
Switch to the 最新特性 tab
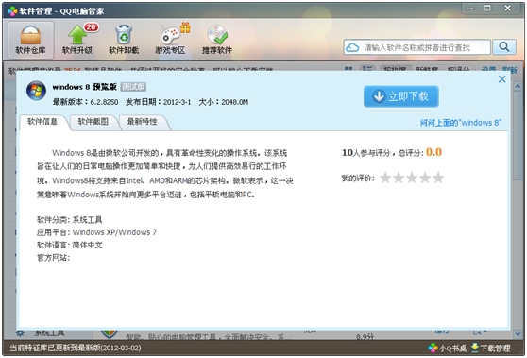coord(143,122)
